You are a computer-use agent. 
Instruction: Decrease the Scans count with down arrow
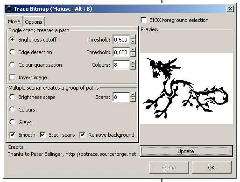pyautogui.click(x=133, y=99)
